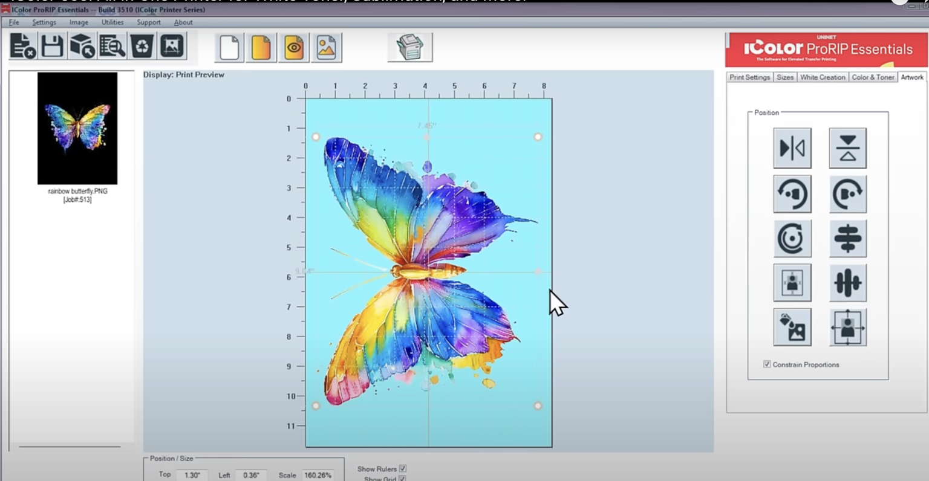Switch to the Color & Toner tab
The height and width of the screenshot is (481, 929).
pos(873,77)
